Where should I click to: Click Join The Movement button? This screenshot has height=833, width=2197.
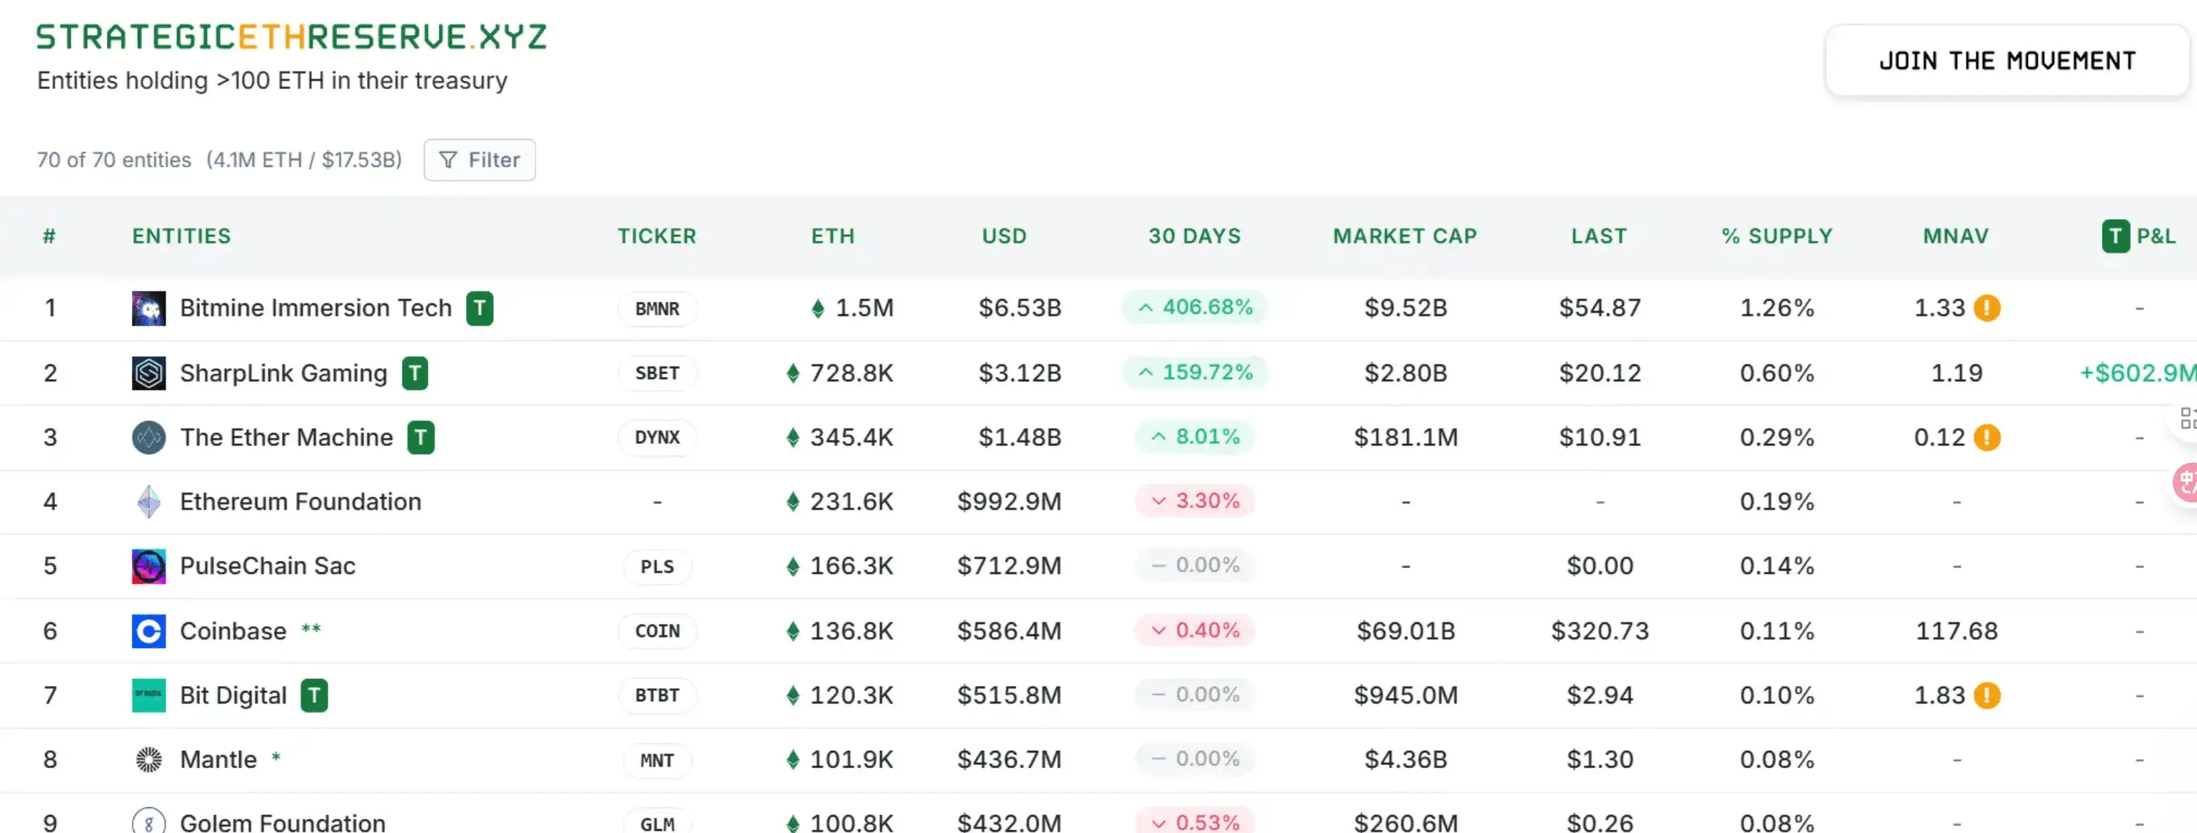[x=2007, y=61]
